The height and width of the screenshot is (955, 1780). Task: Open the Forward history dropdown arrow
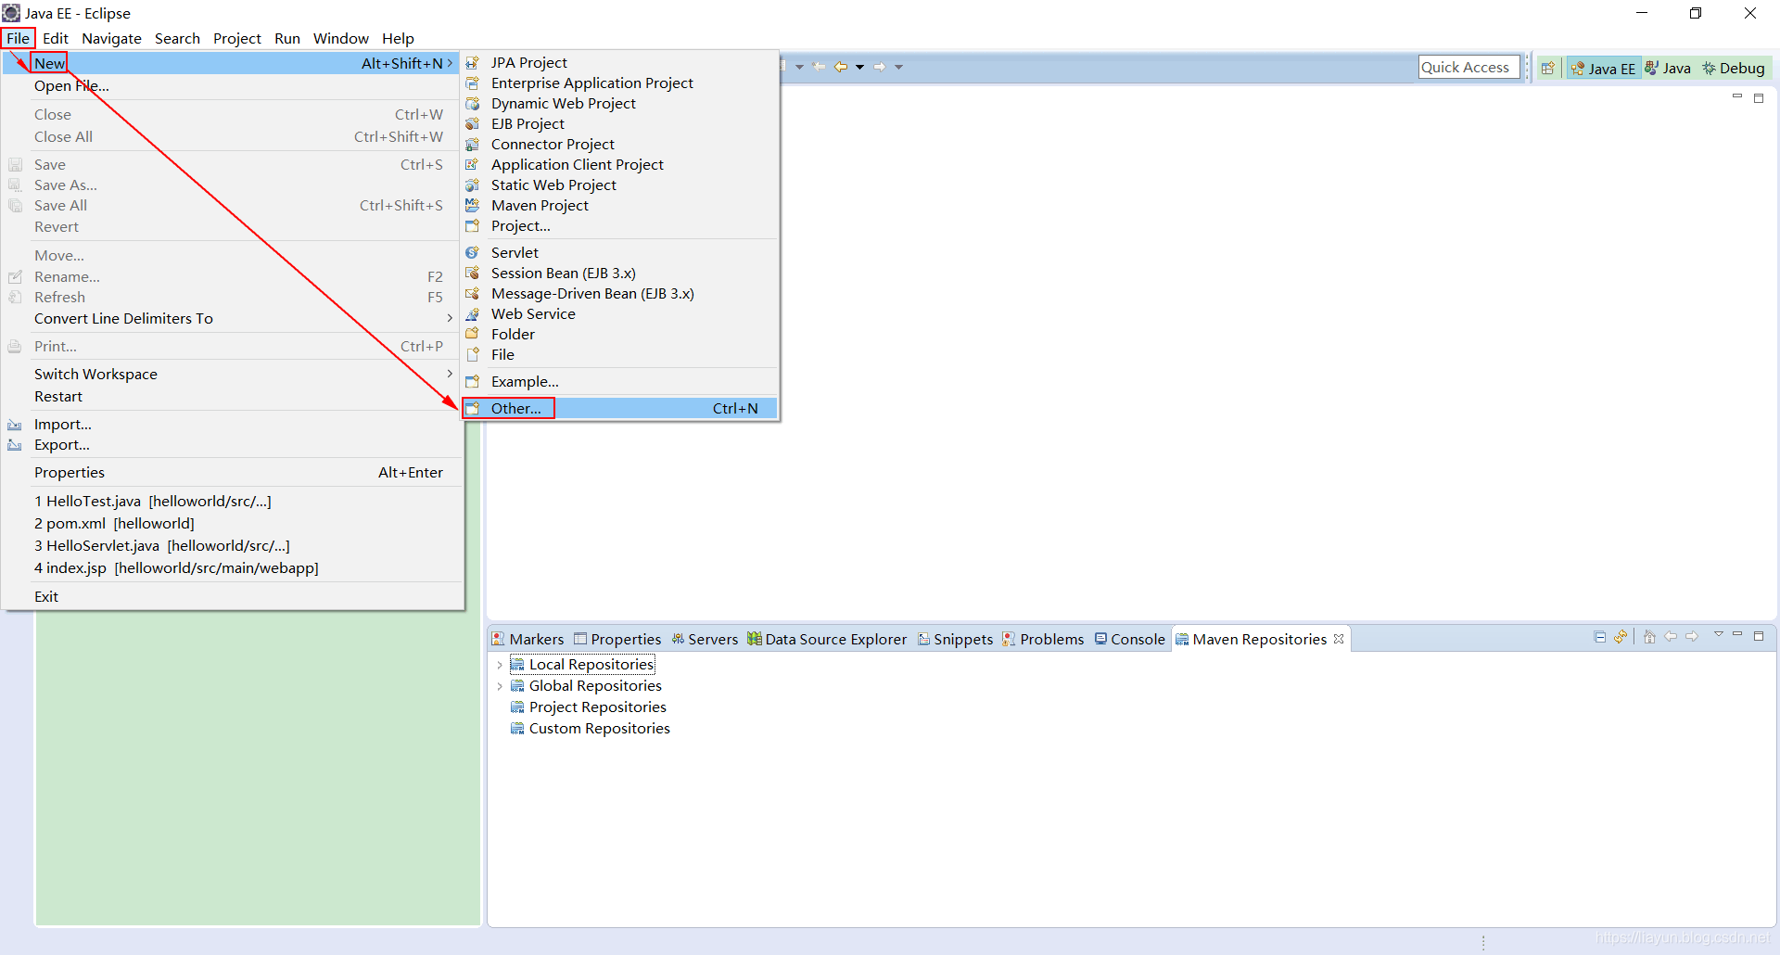coord(898,67)
